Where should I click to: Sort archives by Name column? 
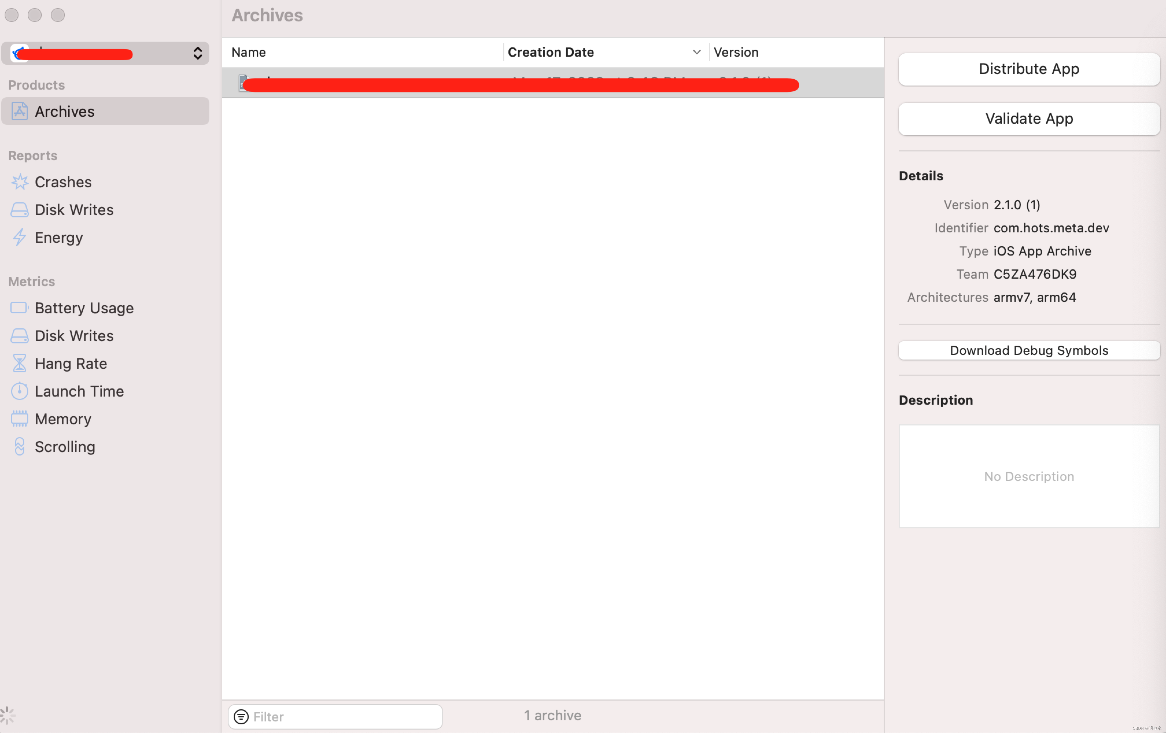pos(248,52)
